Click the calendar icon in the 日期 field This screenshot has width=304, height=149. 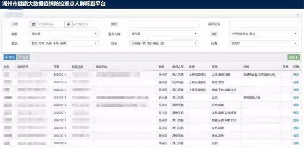pyautogui.click(x=34, y=24)
